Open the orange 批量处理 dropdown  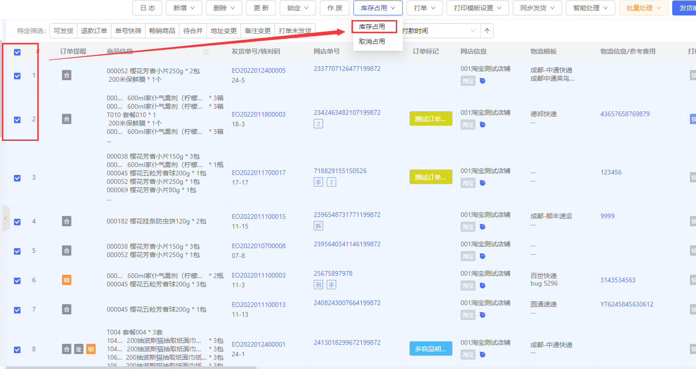click(x=644, y=8)
